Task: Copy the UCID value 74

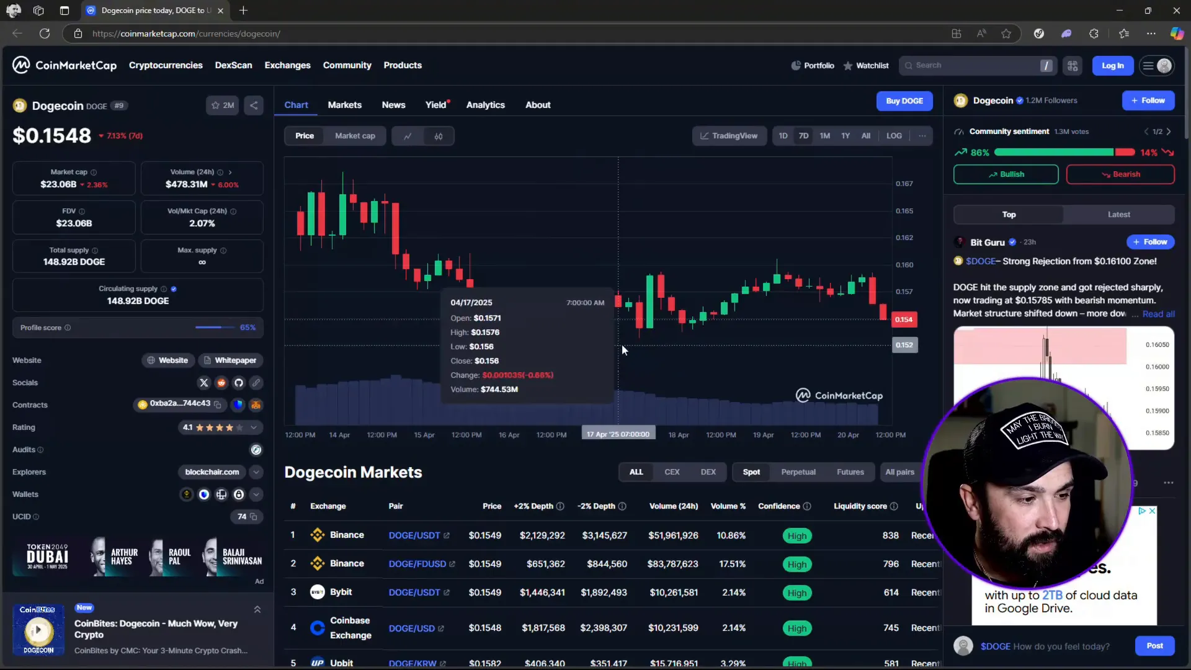Action: click(253, 517)
